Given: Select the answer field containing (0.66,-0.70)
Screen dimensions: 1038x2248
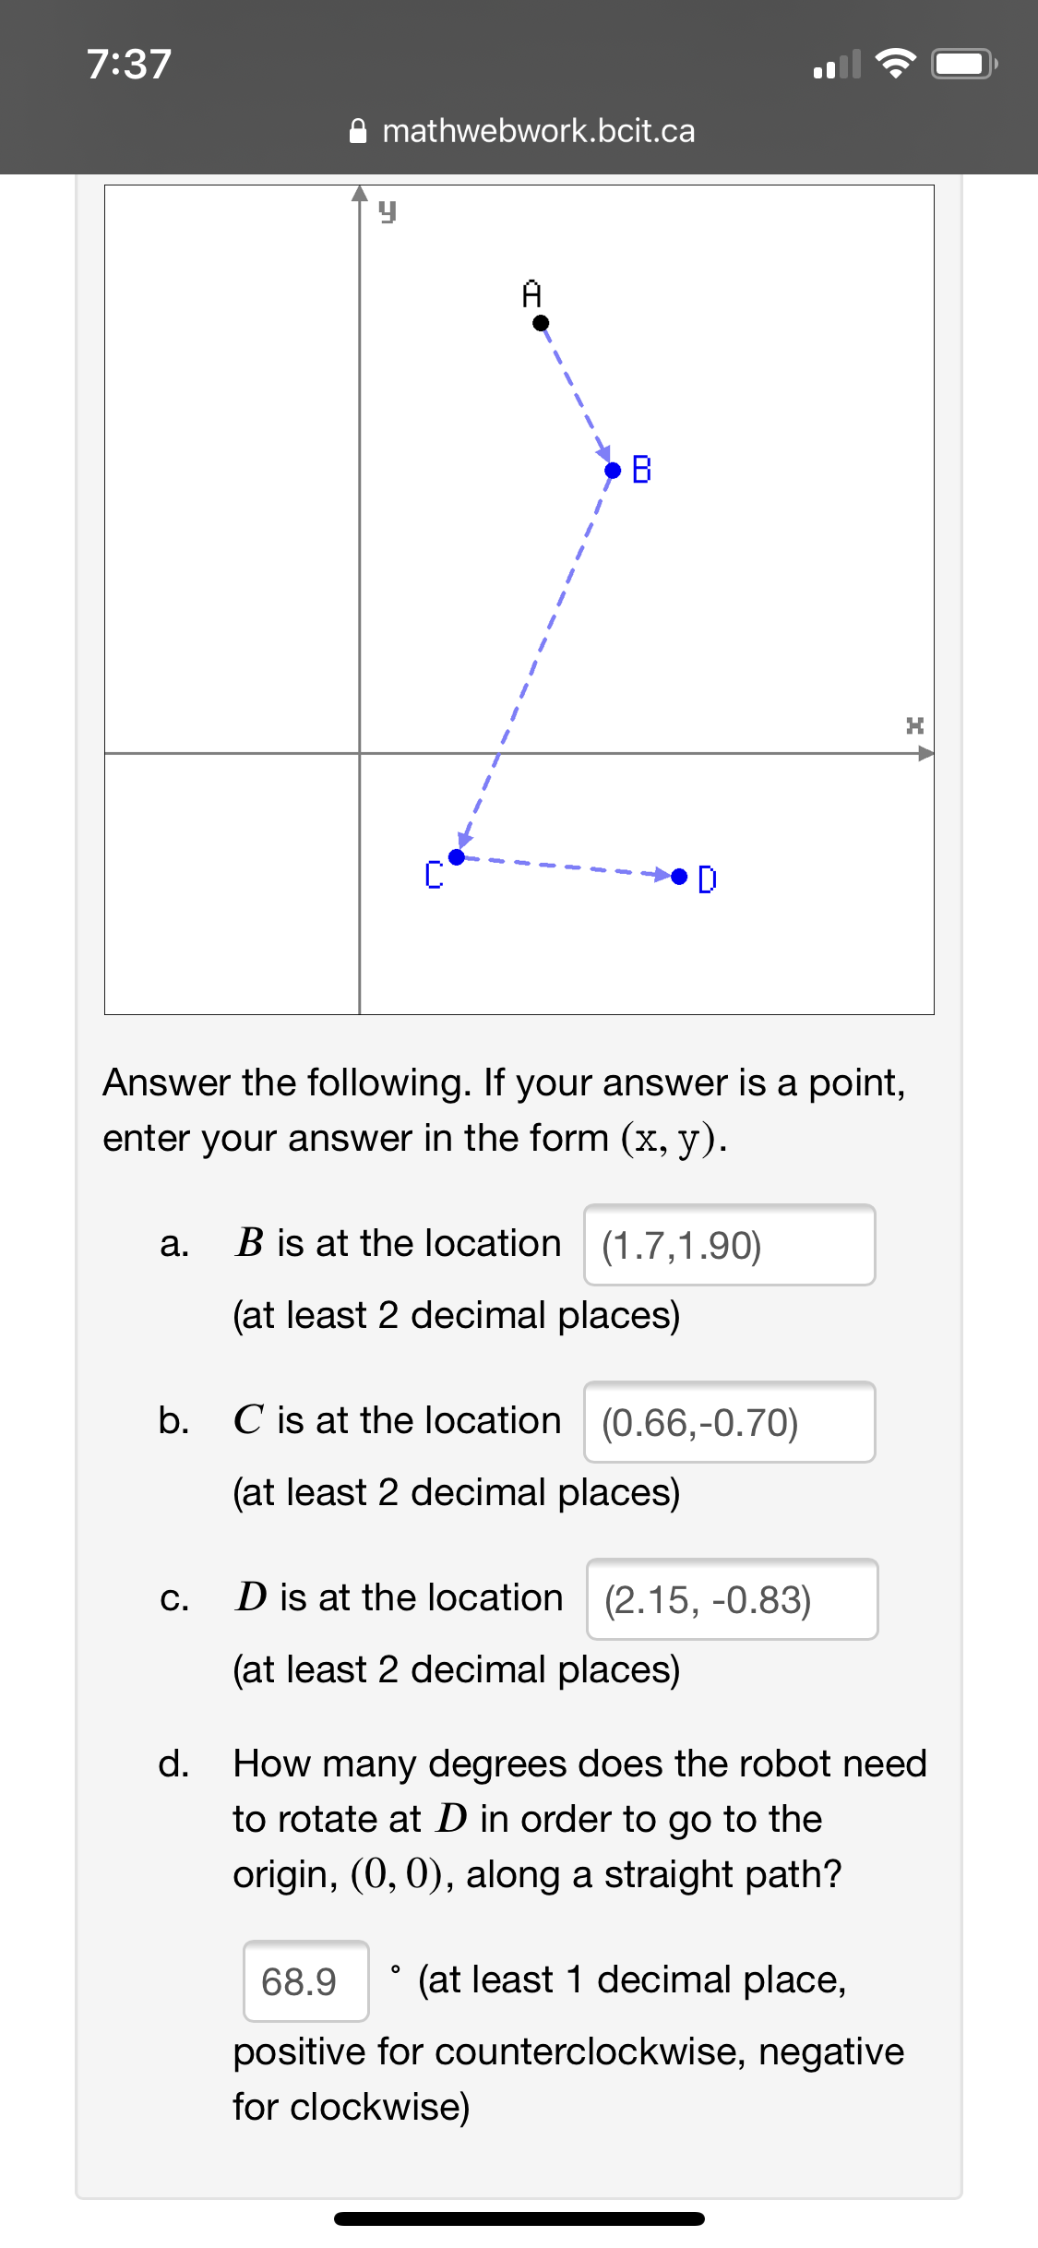Looking at the screenshot, I should click(x=728, y=1422).
